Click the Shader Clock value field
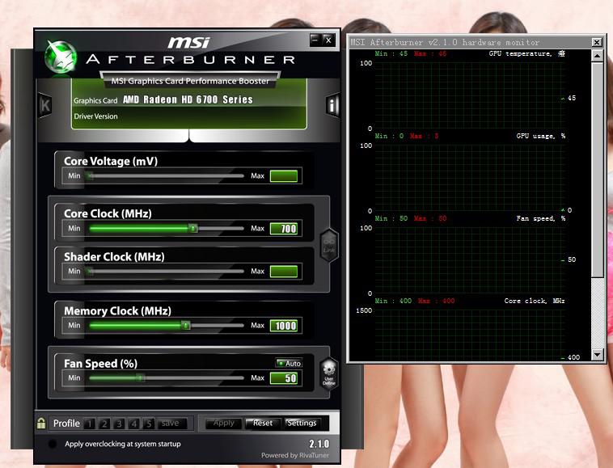The image size is (613, 468). click(284, 272)
